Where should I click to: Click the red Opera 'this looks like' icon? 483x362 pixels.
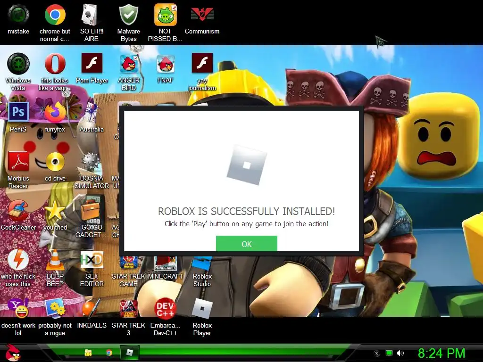[x=55, y=72]
